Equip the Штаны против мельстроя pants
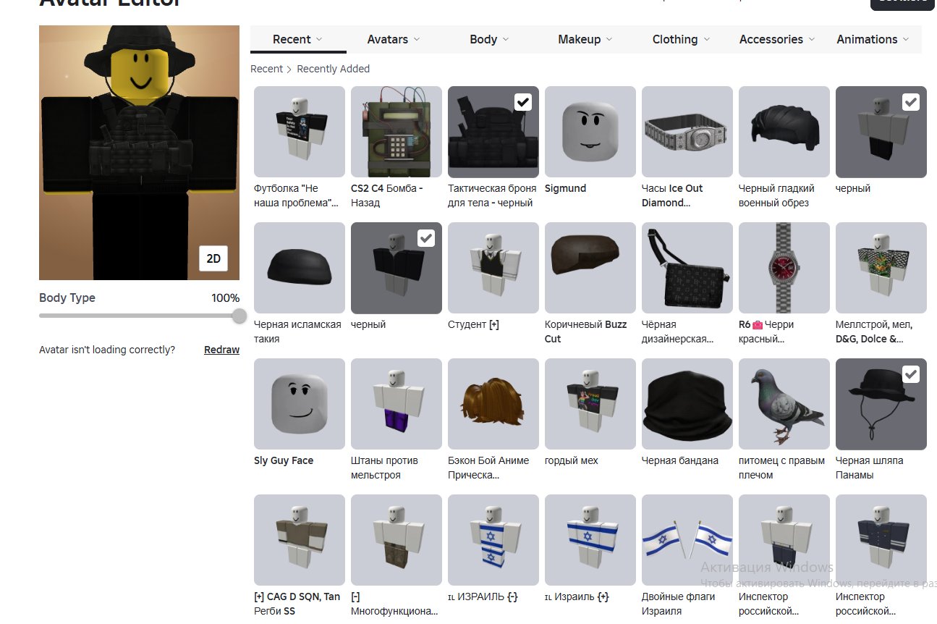The height and width of the screenshot is (624, 937). (x=396, y=404)
